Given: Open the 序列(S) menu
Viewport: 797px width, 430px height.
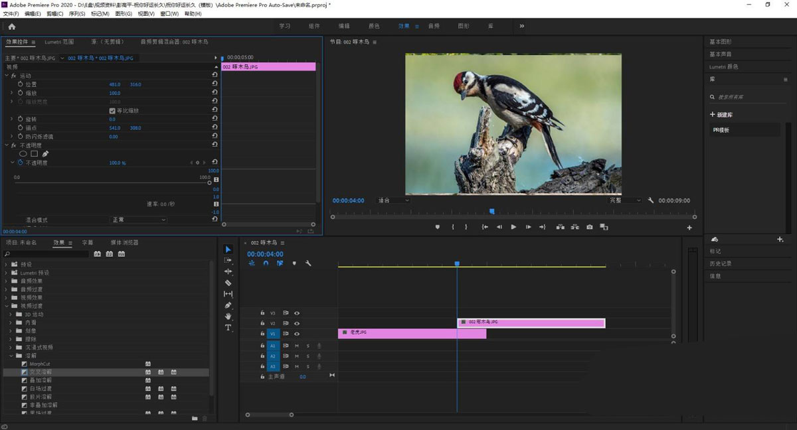Looking at the screenshot, I should tap(77, 13).
